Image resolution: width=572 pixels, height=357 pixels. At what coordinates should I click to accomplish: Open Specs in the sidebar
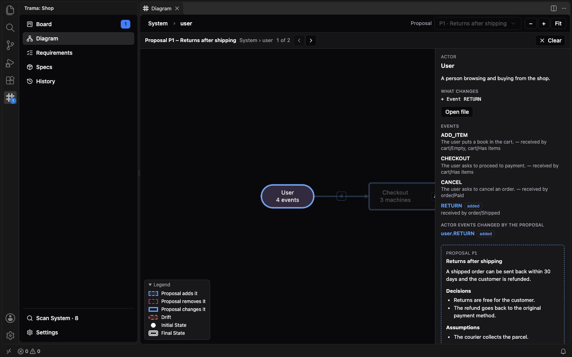tap(79, 67)
